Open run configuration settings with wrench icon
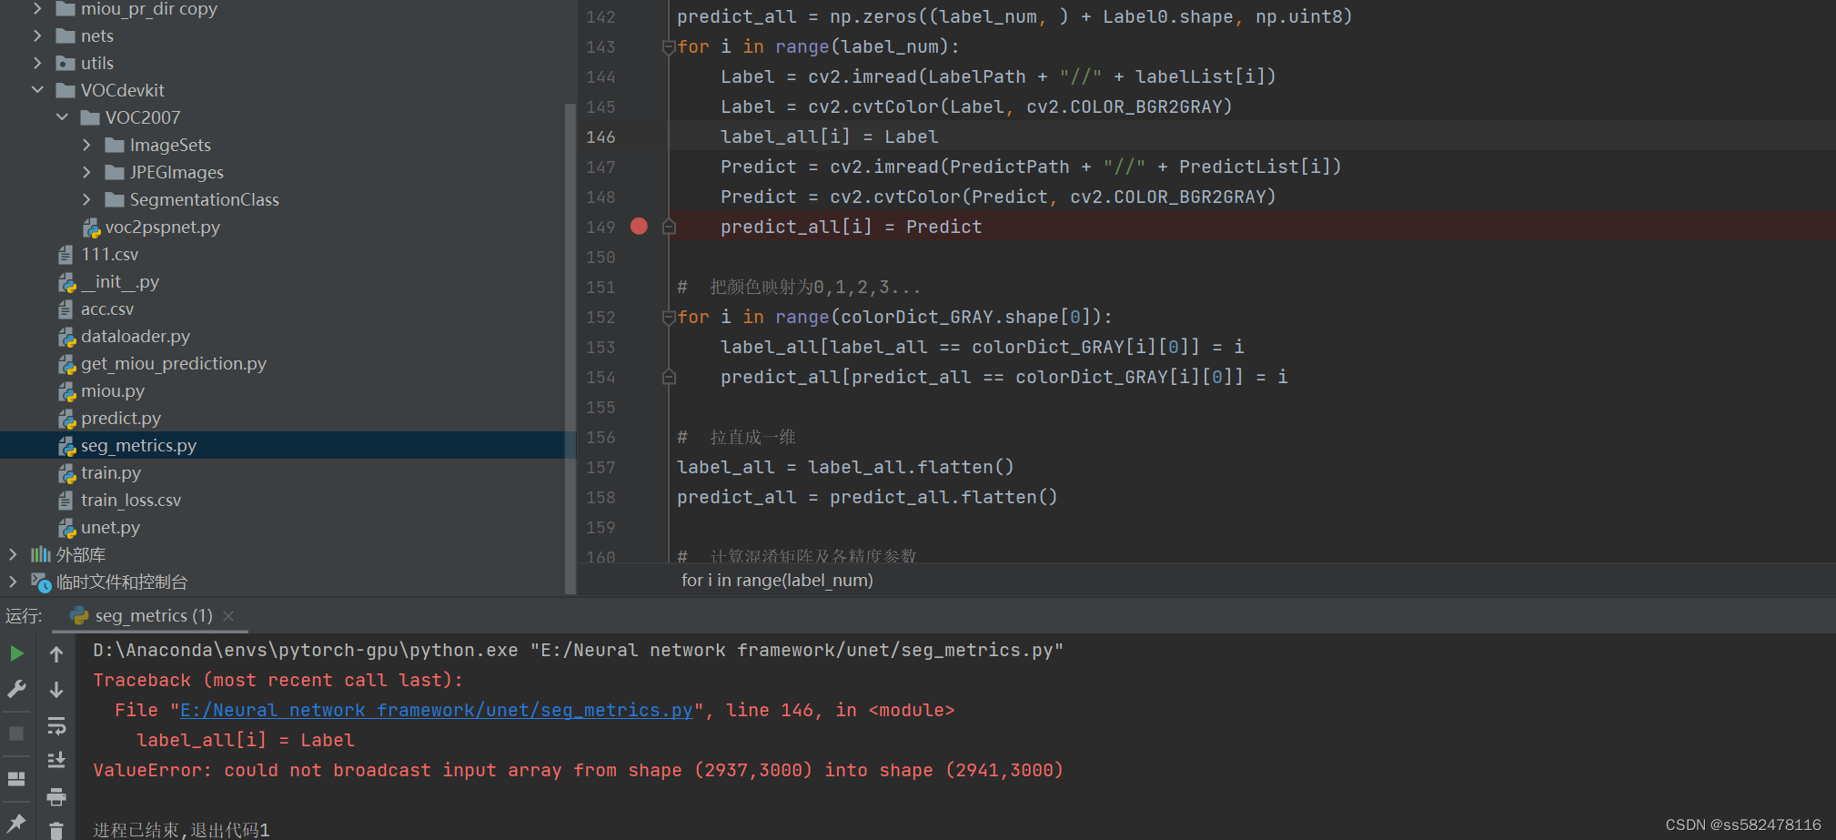The width and height of the screenshot is (1836, 840). pyautogui.click(x=16, y=689)
